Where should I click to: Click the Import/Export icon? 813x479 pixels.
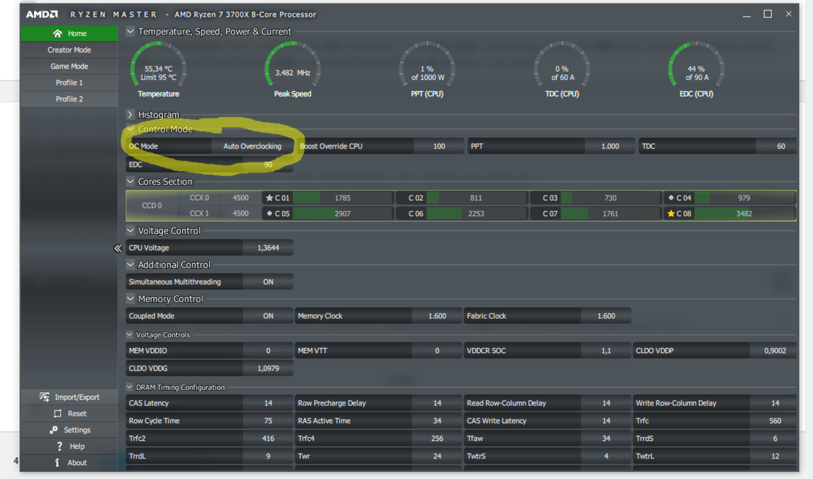point(44,397)
